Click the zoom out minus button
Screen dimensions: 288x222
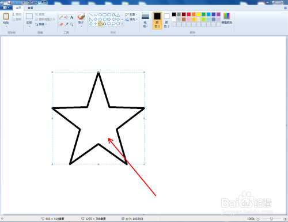click(258, 219)
